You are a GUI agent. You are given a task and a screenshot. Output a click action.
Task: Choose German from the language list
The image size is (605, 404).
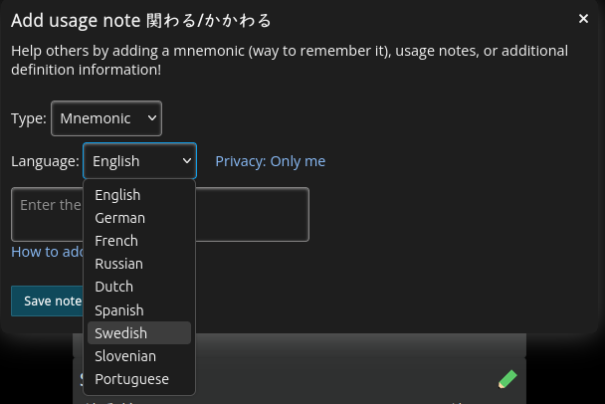[x=139, y=218]
